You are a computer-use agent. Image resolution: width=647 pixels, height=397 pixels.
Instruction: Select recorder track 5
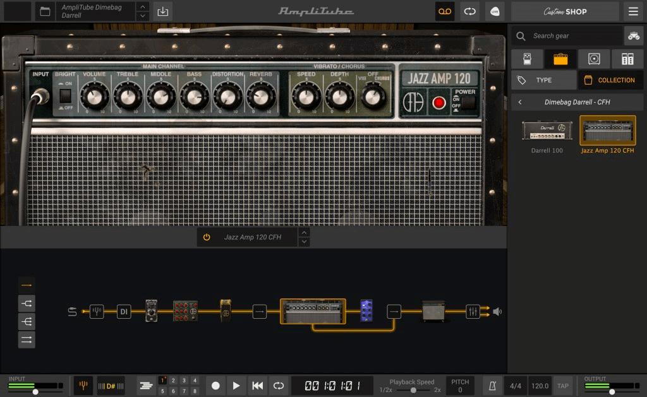click(162, 391)
